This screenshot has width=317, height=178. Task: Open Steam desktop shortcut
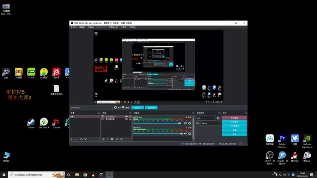(31, 123)
